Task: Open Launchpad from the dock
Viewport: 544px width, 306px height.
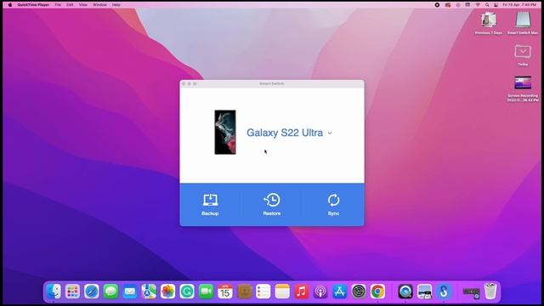Action: tap(72, 292)
